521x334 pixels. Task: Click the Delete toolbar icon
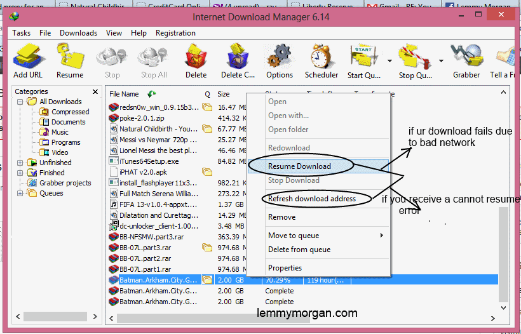(x=196, y=61)
